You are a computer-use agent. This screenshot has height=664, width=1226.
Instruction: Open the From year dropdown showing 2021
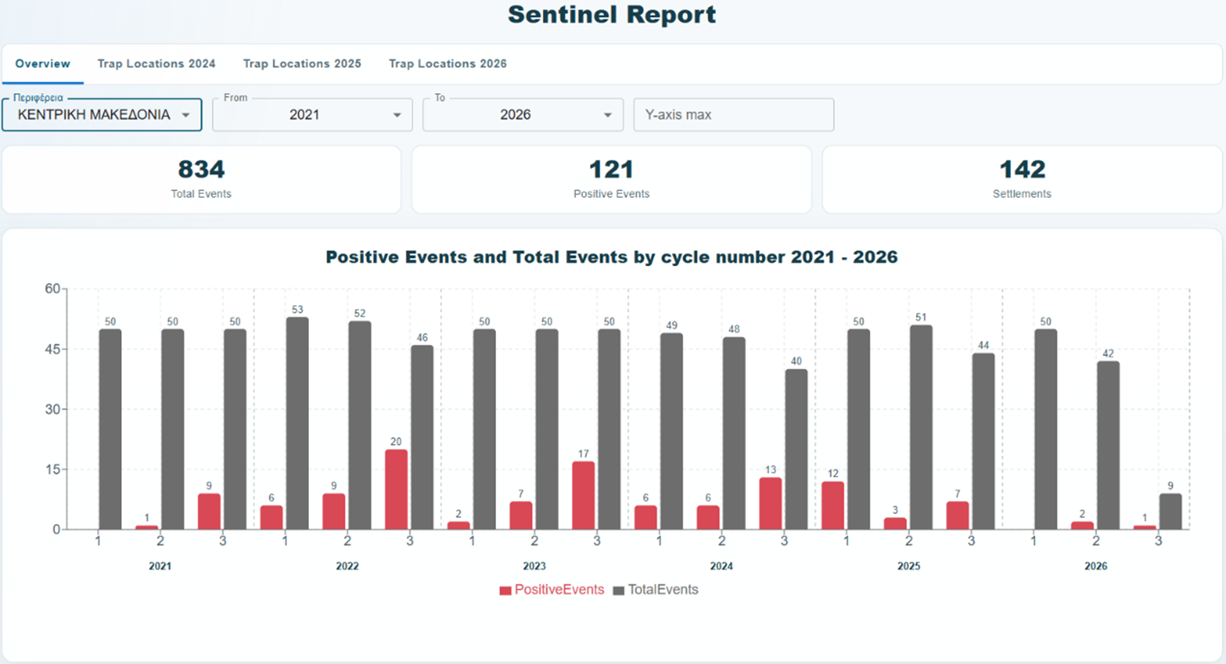point(312,115)
